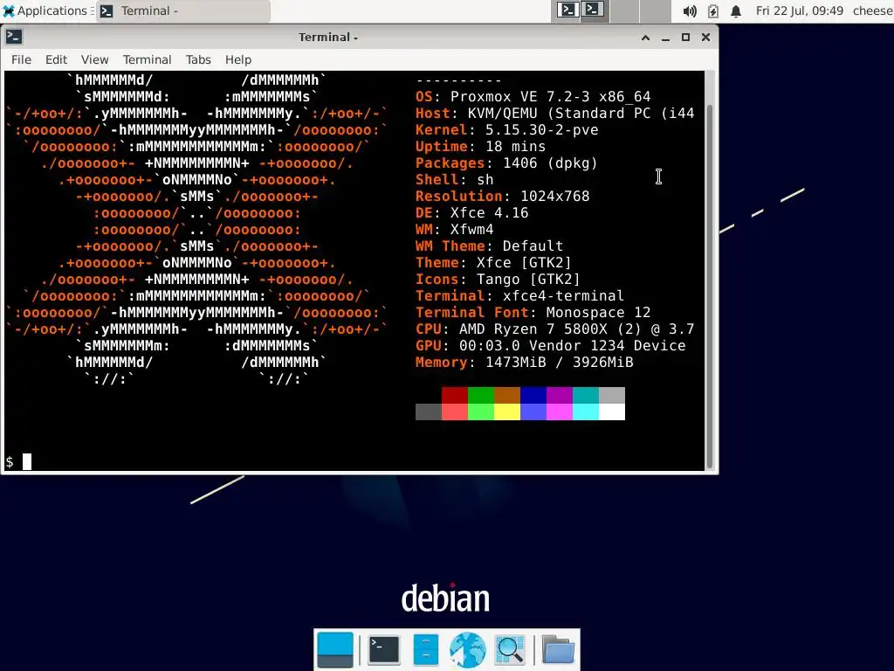
Task: Click the Uptime 18 mins line
Action: [481, 147]
